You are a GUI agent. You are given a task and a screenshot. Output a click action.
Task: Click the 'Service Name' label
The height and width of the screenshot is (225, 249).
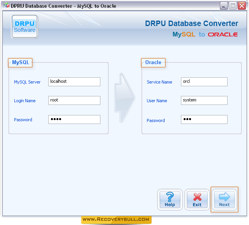pyautogui.click(x=160, y=82)
